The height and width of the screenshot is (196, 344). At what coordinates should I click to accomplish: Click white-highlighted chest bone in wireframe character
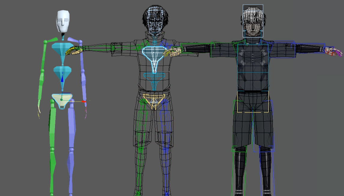(x=155, y=59)
